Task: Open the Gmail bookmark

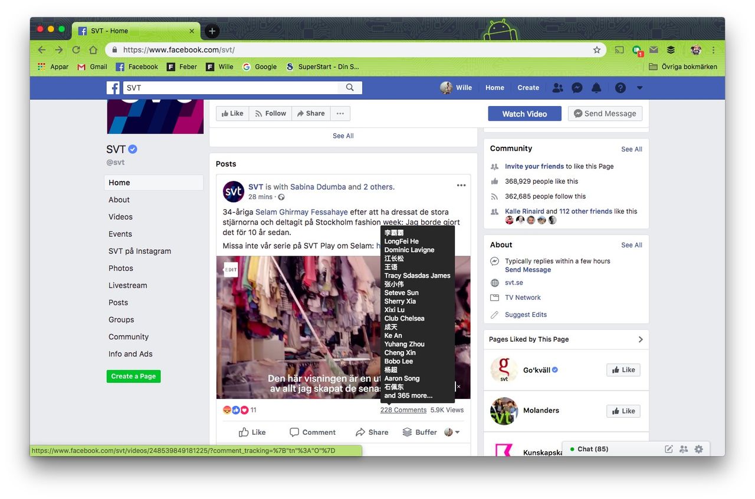Action: 93,67
